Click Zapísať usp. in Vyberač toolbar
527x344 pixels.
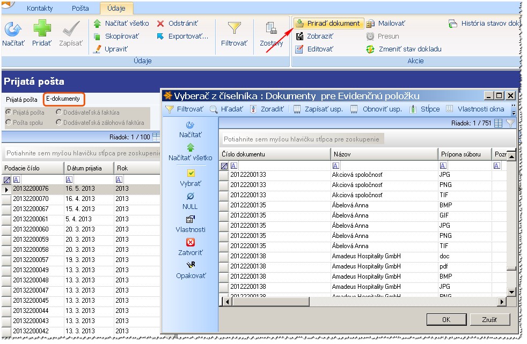(x=318, y=109)
